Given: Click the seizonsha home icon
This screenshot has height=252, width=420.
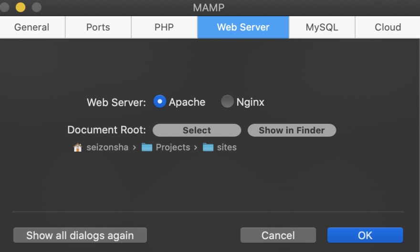Looking at the screenshot, I should tap(78, 147).
